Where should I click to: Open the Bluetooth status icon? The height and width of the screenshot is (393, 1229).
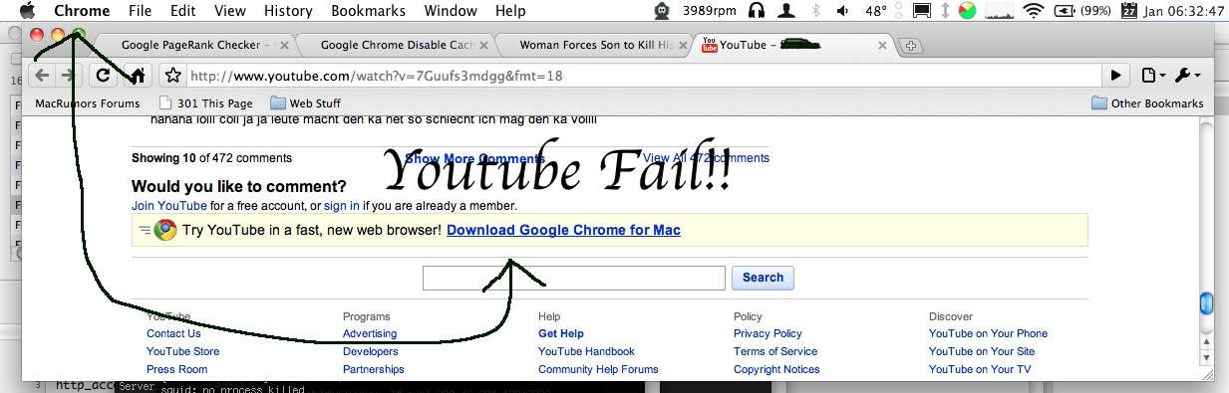pyautogui.click(x=815, y=11)
